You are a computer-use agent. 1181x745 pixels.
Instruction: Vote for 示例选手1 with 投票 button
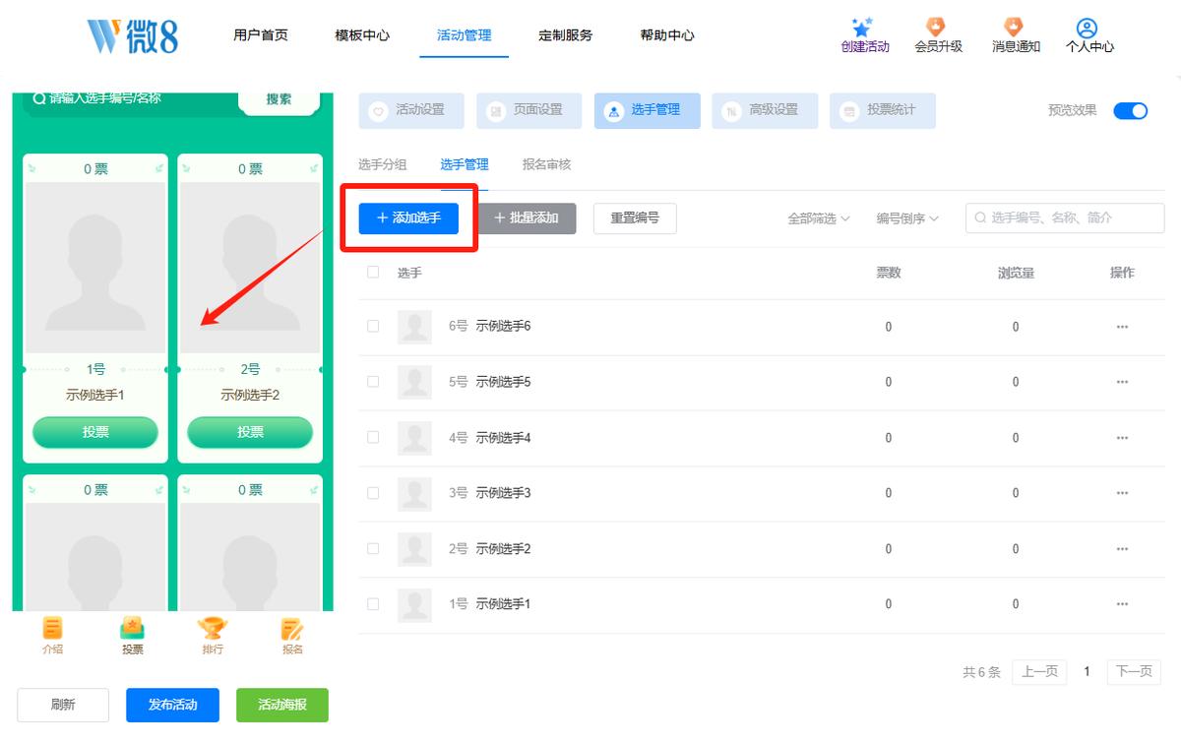[x=95, y=432]
